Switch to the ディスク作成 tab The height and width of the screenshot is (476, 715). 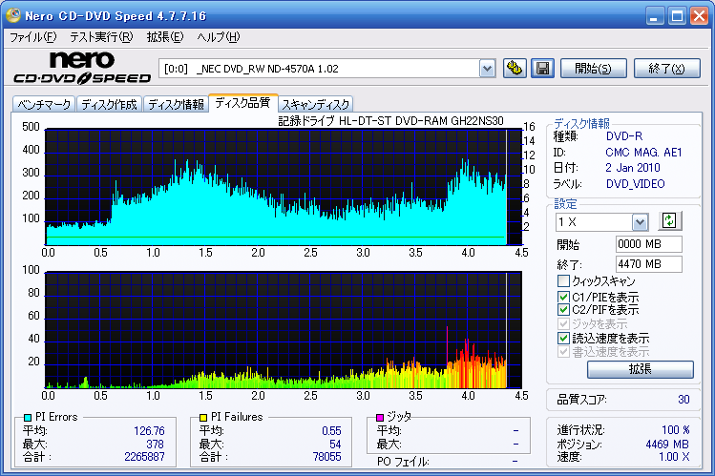(x=110, y=105)
